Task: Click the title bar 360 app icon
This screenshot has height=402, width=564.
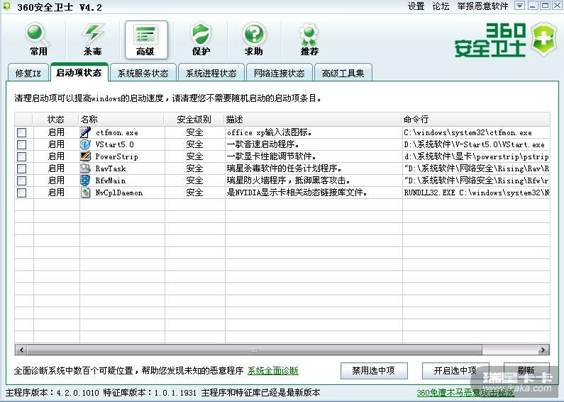Action: (x=6, y=6)
